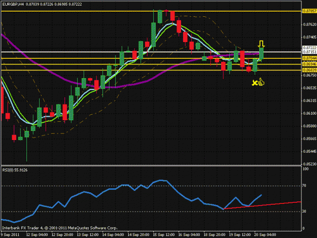Click the 0.87405 price scale value

[310, 37]
